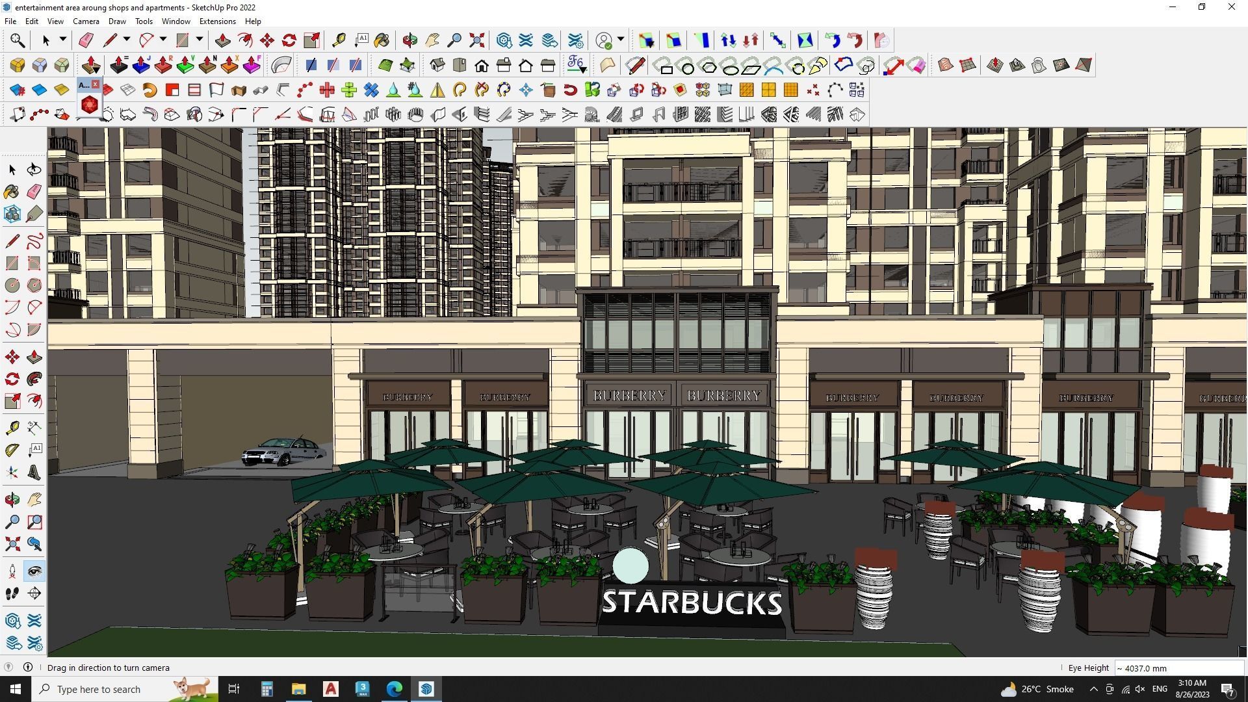Image resolution: width=1248 pixels, height=702 pixels.
Task: Toggle the Top view icon in views toolbar
Action: [460, 65]
